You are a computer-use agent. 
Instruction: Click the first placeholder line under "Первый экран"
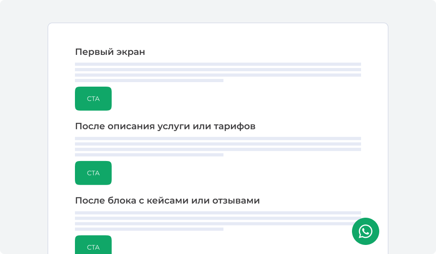coord(218,64)
